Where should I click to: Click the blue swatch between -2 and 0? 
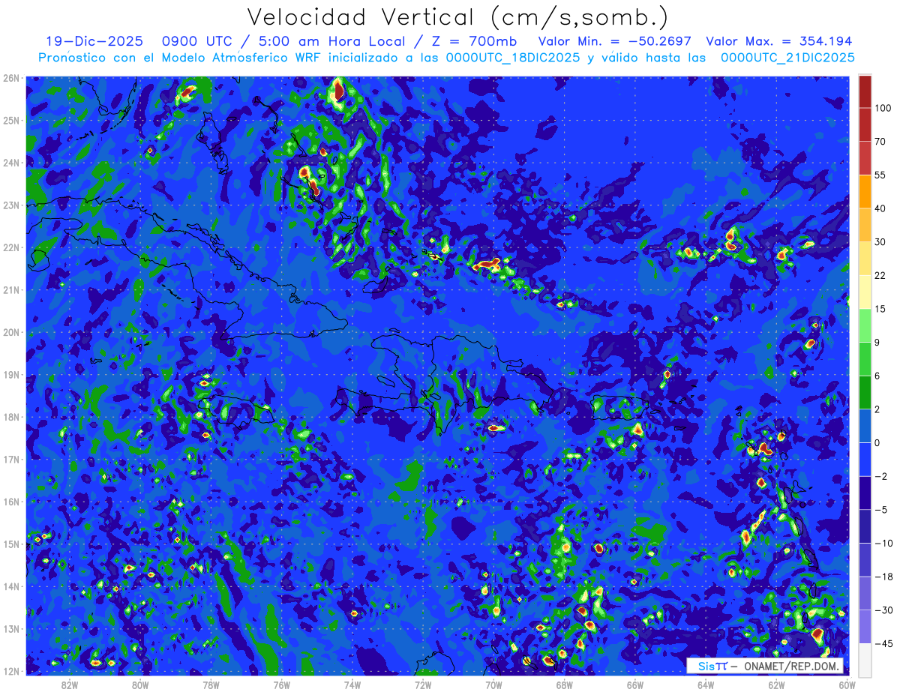[865, 460]
